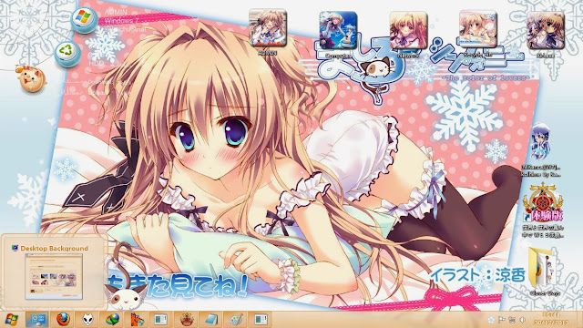583x328 pixels.
Task: Open the volume speaker tray icon
Action: coord(522,320)
